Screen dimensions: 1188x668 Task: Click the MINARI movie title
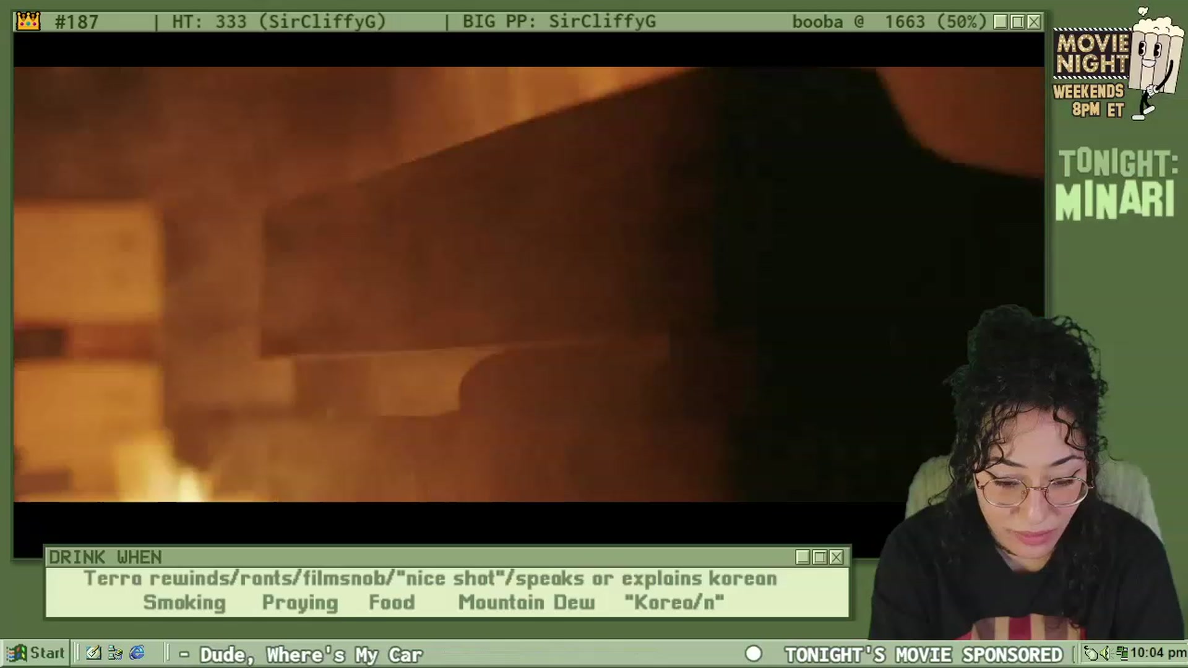pyautogui.click(x=1115, y=200)
